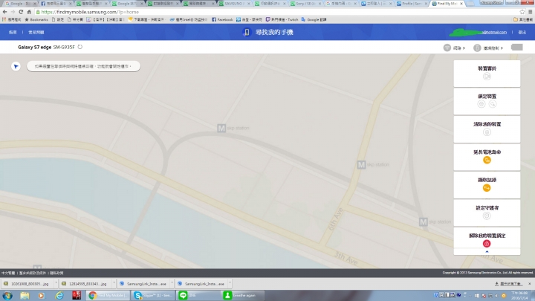Viewport: 535px width, 301px height.
Task: Click the privacy policy link in footer
Action: pyautogui.click(x=56, y=273)
